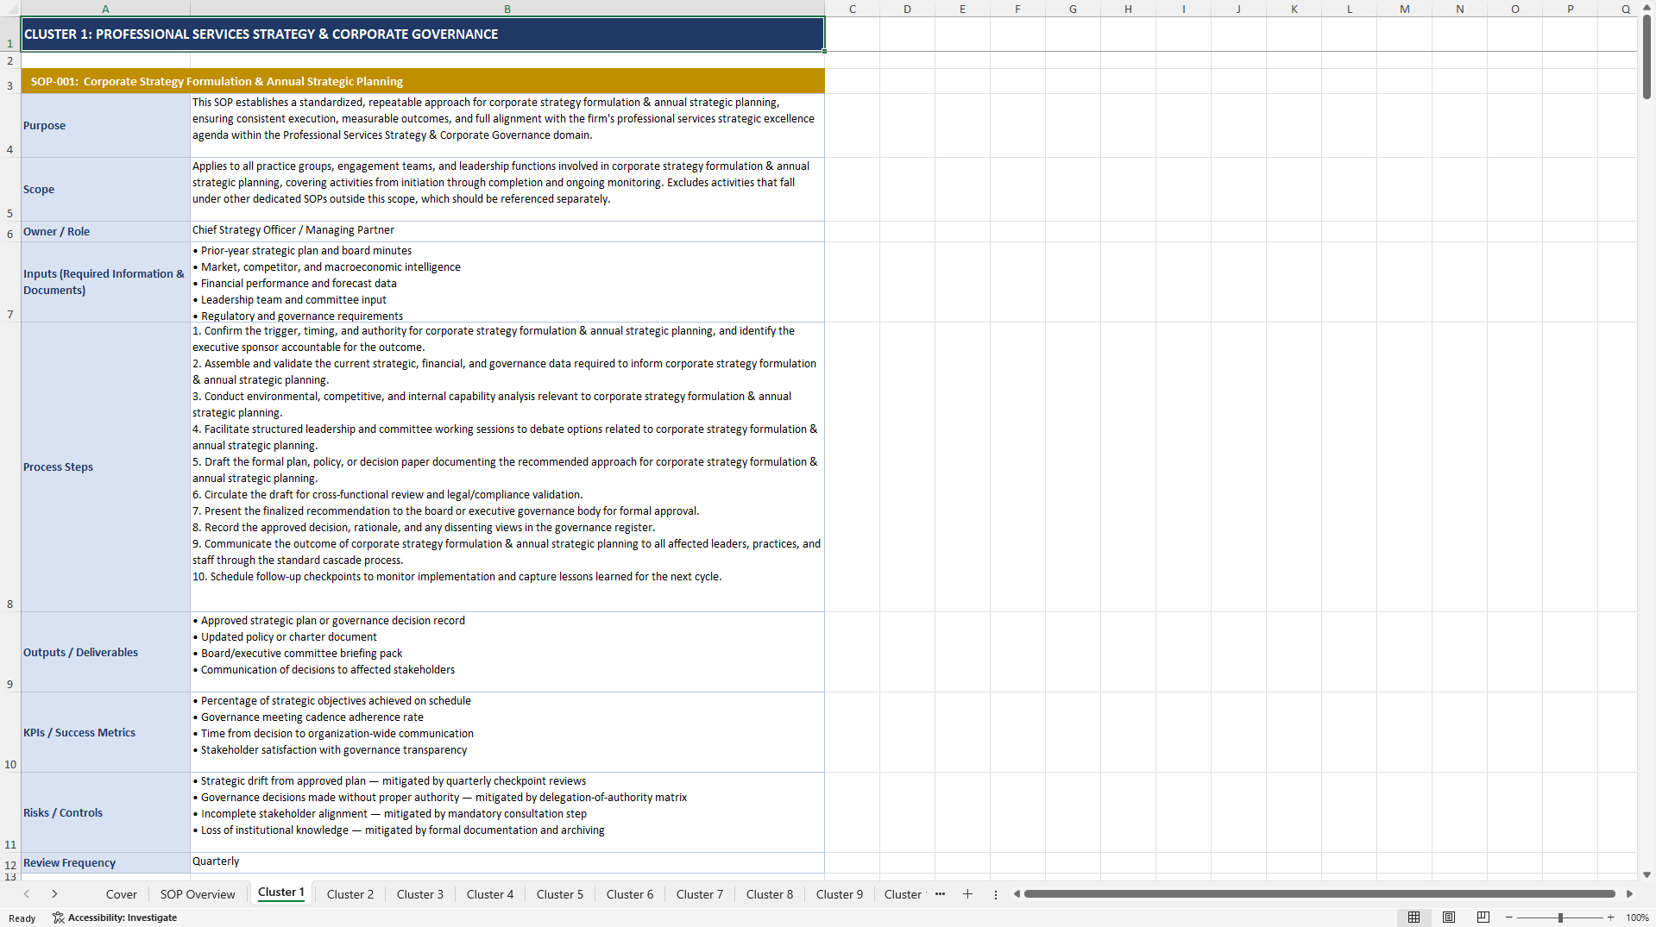
Task: Switch to Cluster 6 sheet tab
Action: click(630, 894)
